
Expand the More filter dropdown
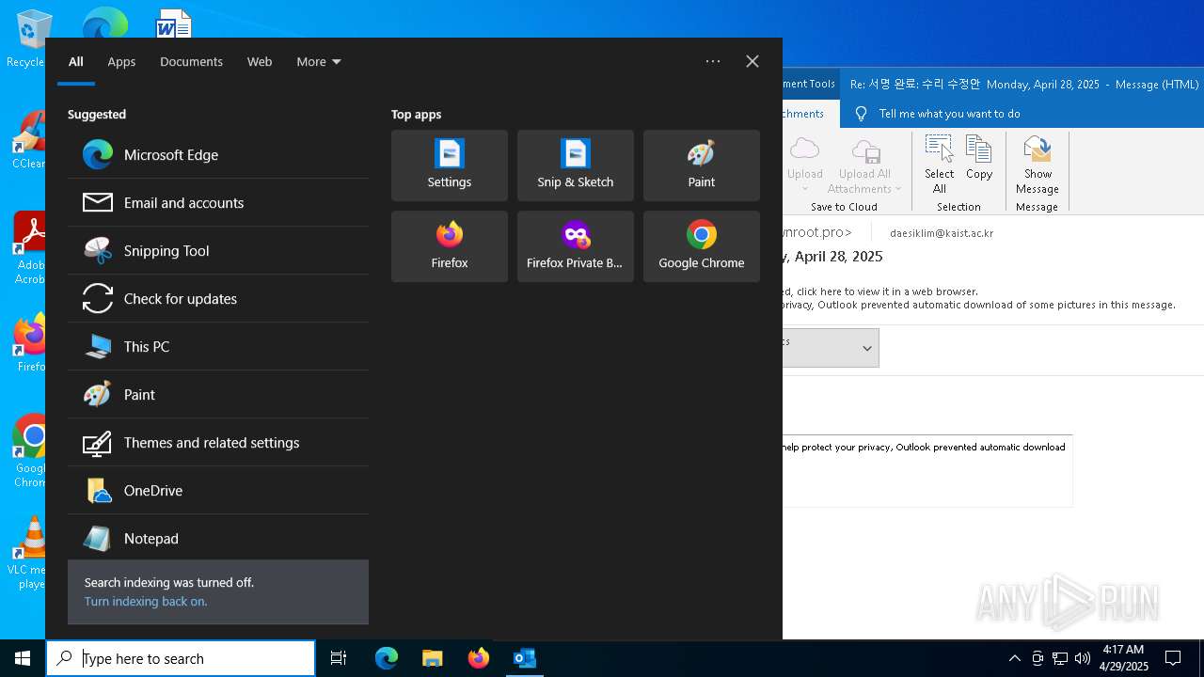point(319,61)
